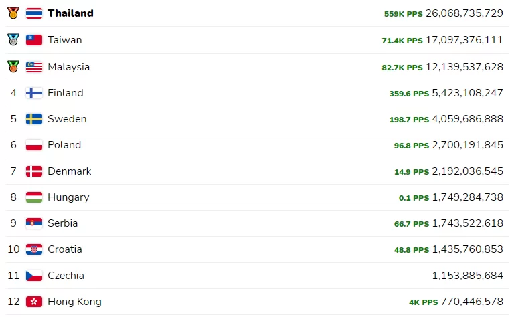Click Taiwan's score 17,097,376,111
The width and height of the screenshot is (510, 317).
tap(464, 40)
